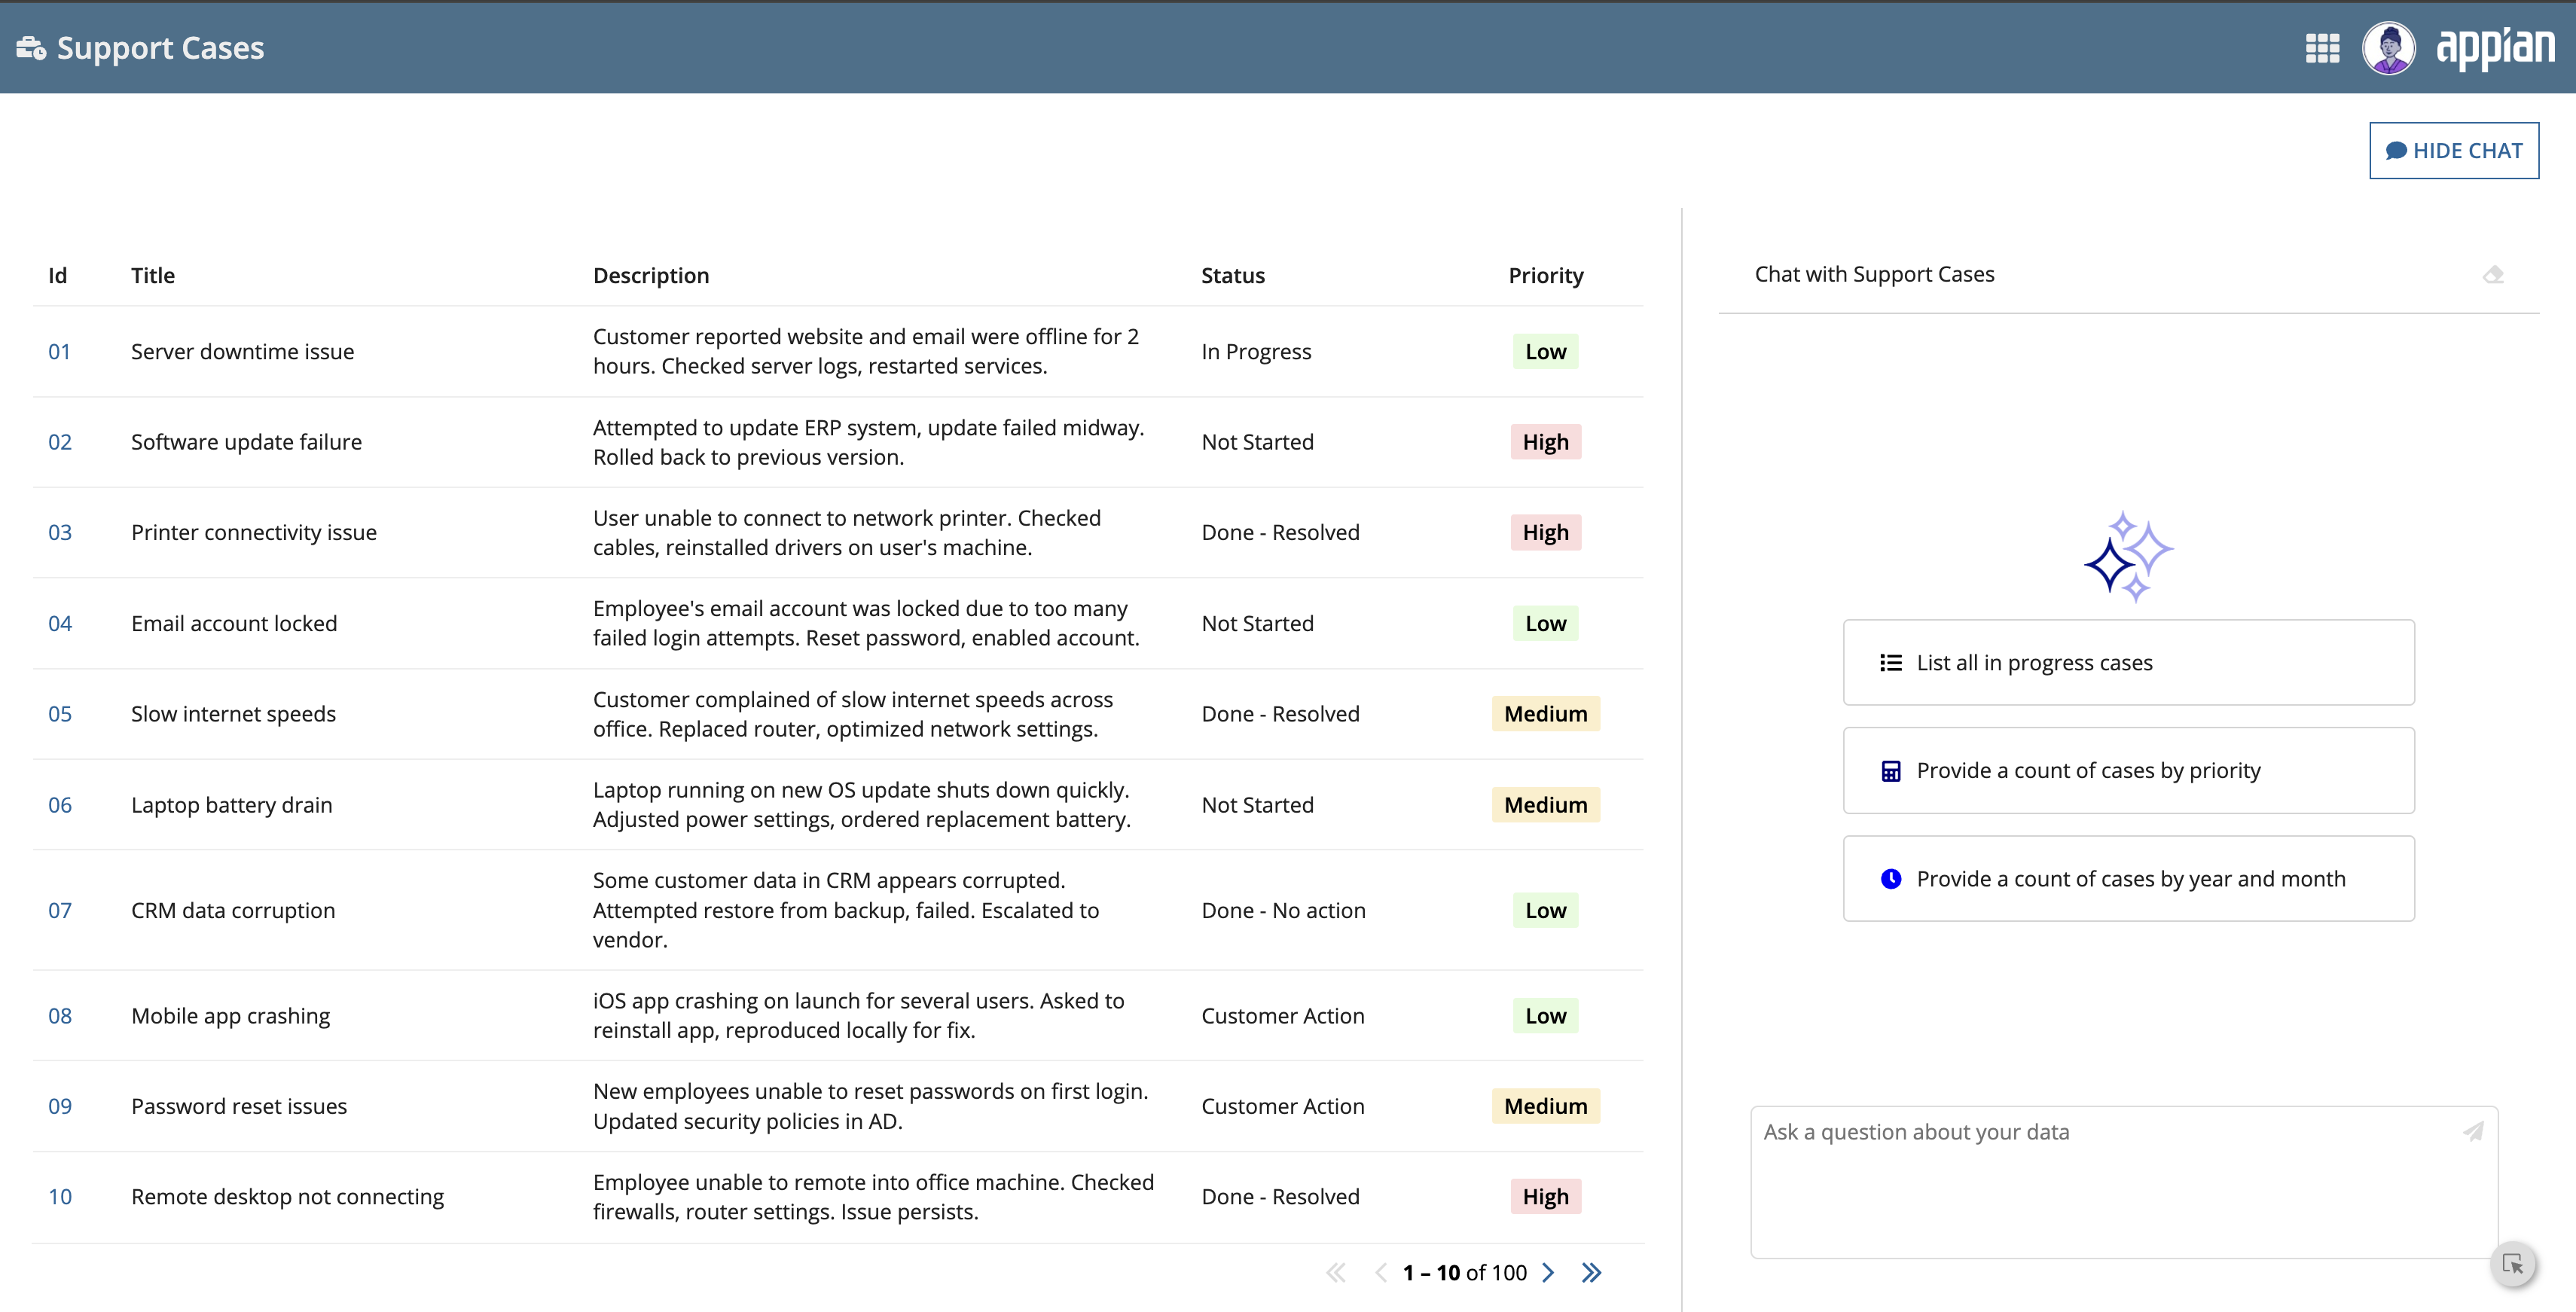Screen dimensions: 2576x1312
Task: Click the 'Chat with Support Cases' heading
Action: (x=1875, y=274)
